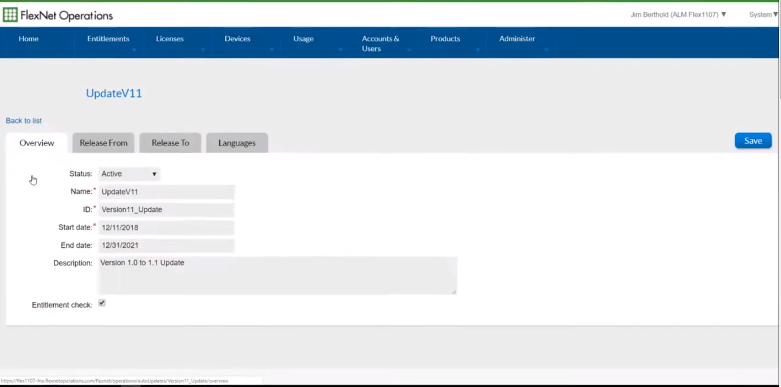Click the FlexNet Operations grid logo icon

(10, 15)
